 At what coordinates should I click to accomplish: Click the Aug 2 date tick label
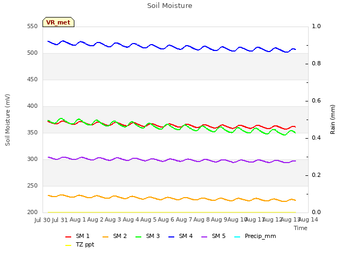pos(95,219)
